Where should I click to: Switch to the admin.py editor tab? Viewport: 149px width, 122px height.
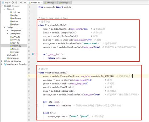pyautogui.click(x=50, y=3)
